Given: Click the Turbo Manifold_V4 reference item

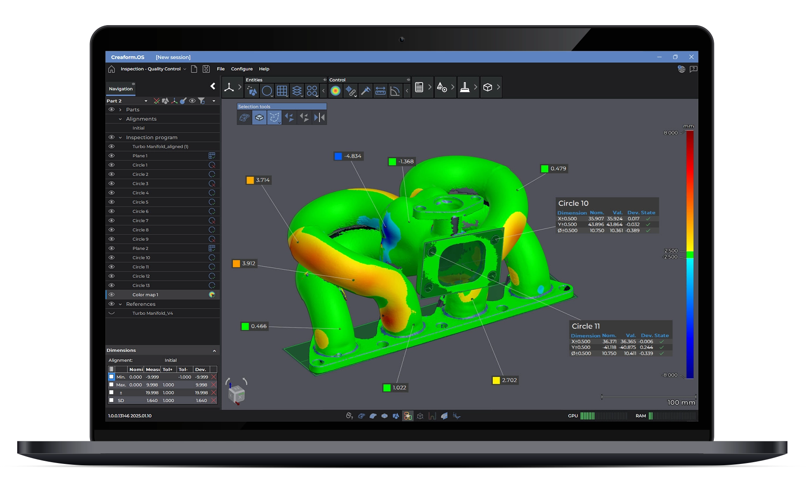Looking at the screenshot, I should tap(153, 313).
